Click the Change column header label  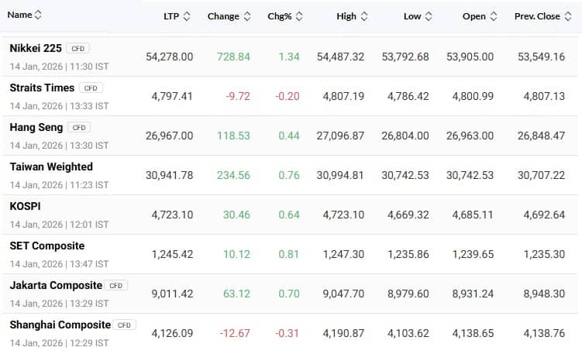tap(223, 16)
